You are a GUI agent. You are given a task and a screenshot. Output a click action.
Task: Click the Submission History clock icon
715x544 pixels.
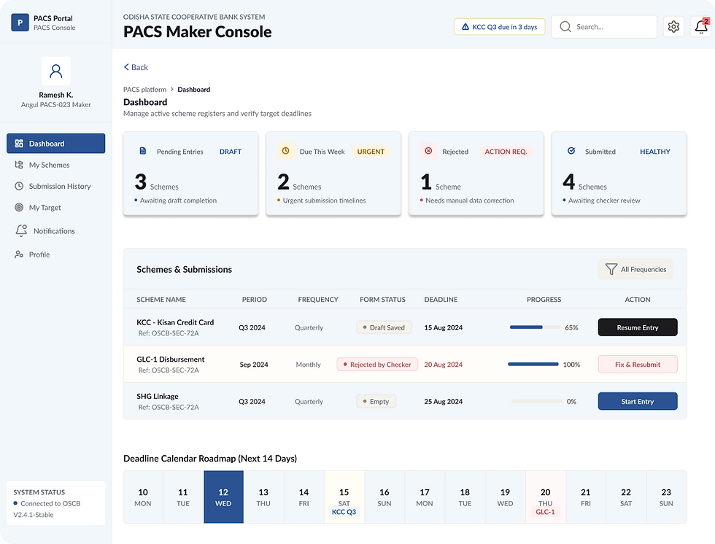(x=19, y=186)
